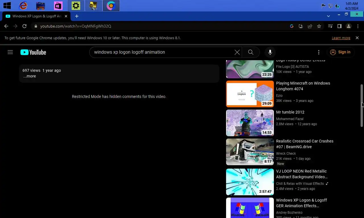
Task: Click the Sign in button
Action: click(341, 52)
